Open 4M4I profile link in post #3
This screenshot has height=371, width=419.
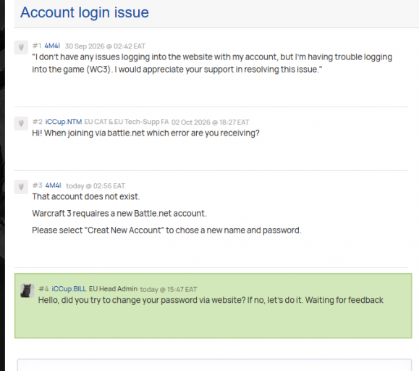click(x=53, y=185)
